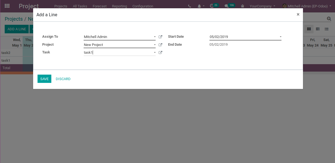Expand the Task dropdown arrow
This screenshot has height=163, width=335.
[x=155, y=53]
